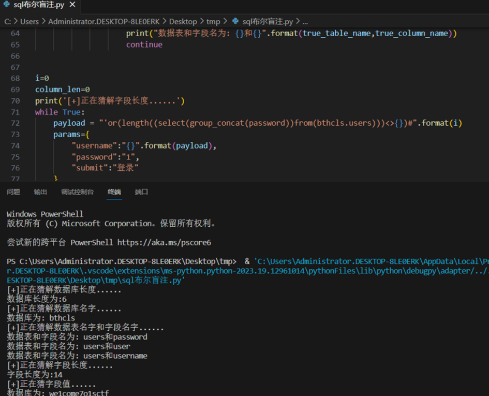The height and width of the screenshot is (396, 489).
Task: Click the "password":"1" params line
Action: [x=106, y=157]
